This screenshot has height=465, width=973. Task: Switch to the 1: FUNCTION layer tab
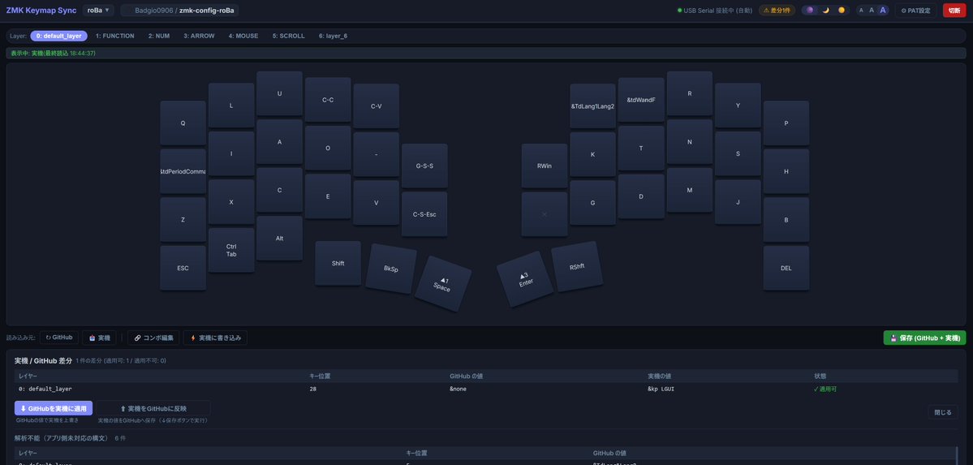coord(114,36)
